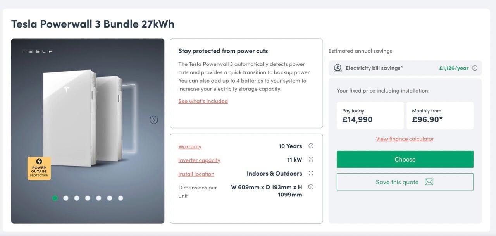Screen dimensions: 496x236
Task: Click the envelope icon in Save this quote
Action: [x=429, y=182]
